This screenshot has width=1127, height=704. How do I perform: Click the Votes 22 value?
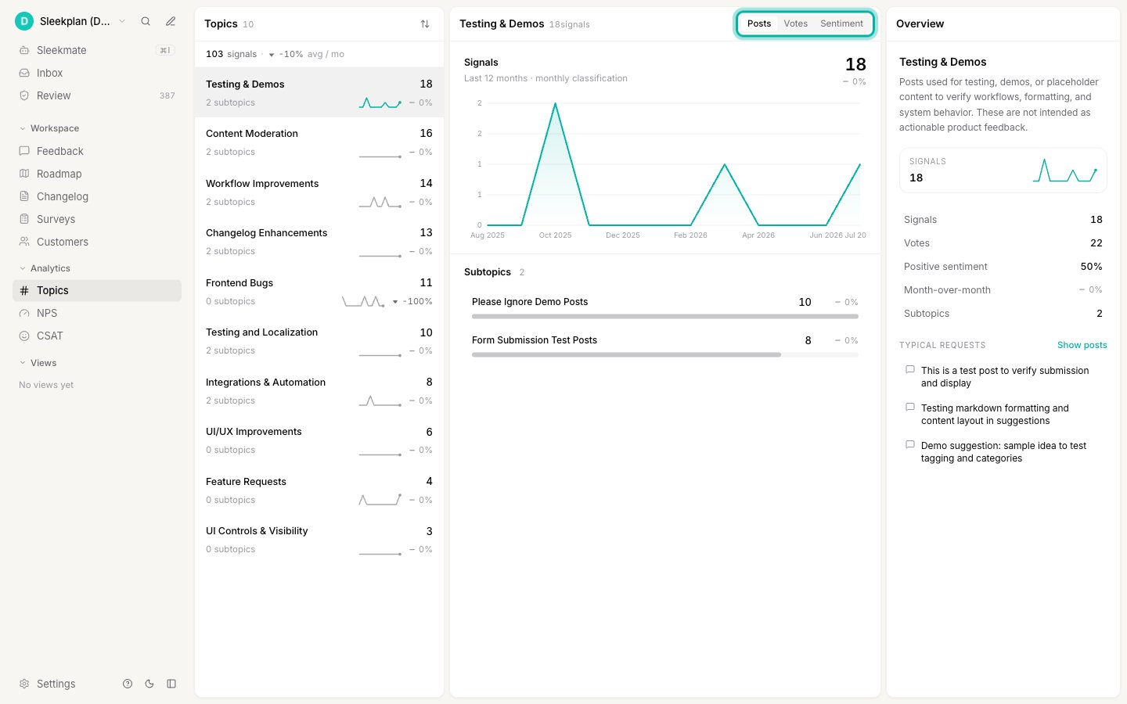(x=1096, y=243)
